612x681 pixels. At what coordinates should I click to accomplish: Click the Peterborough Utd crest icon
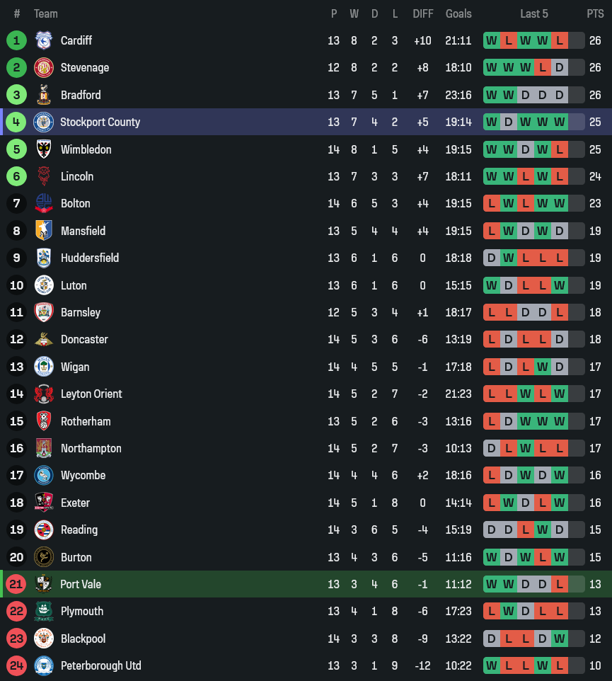[x=44, y=665]
